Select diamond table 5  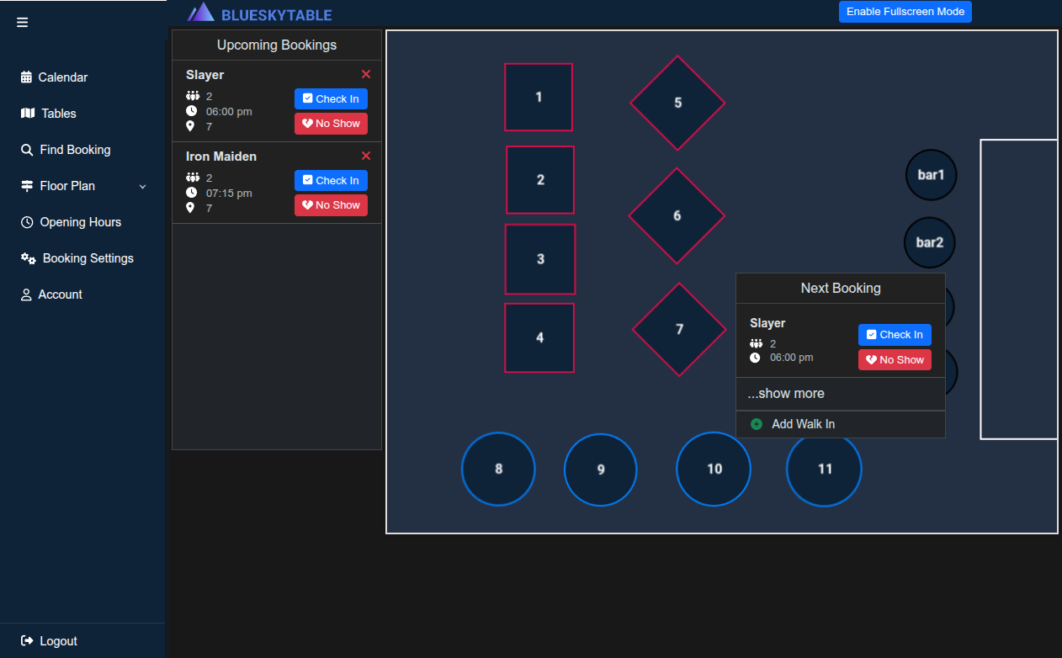tap(677, 103)
